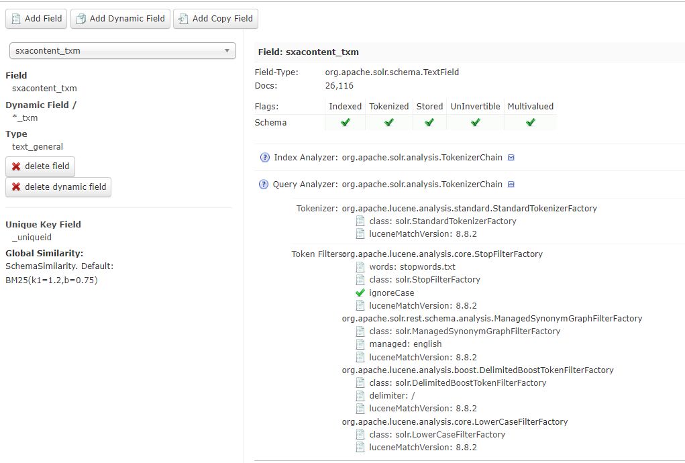
Task: Click the delete dynamic field button
Action: 58,187
